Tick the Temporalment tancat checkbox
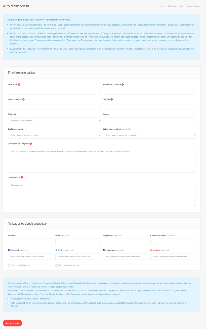 (x=57, y=266)
